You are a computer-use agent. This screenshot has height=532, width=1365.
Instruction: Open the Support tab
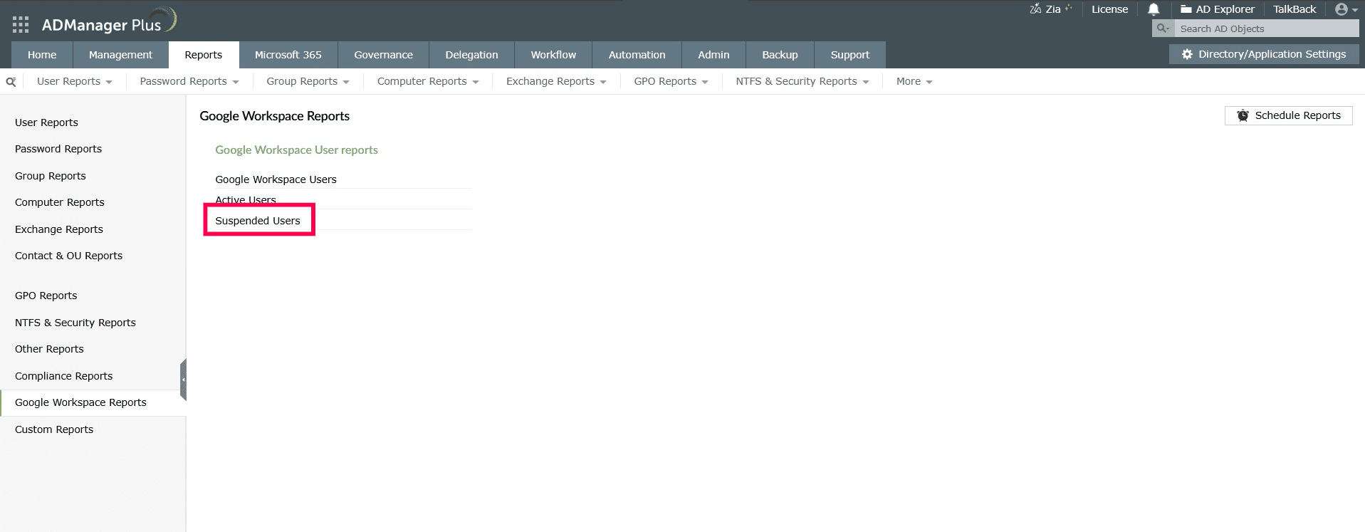850,55
